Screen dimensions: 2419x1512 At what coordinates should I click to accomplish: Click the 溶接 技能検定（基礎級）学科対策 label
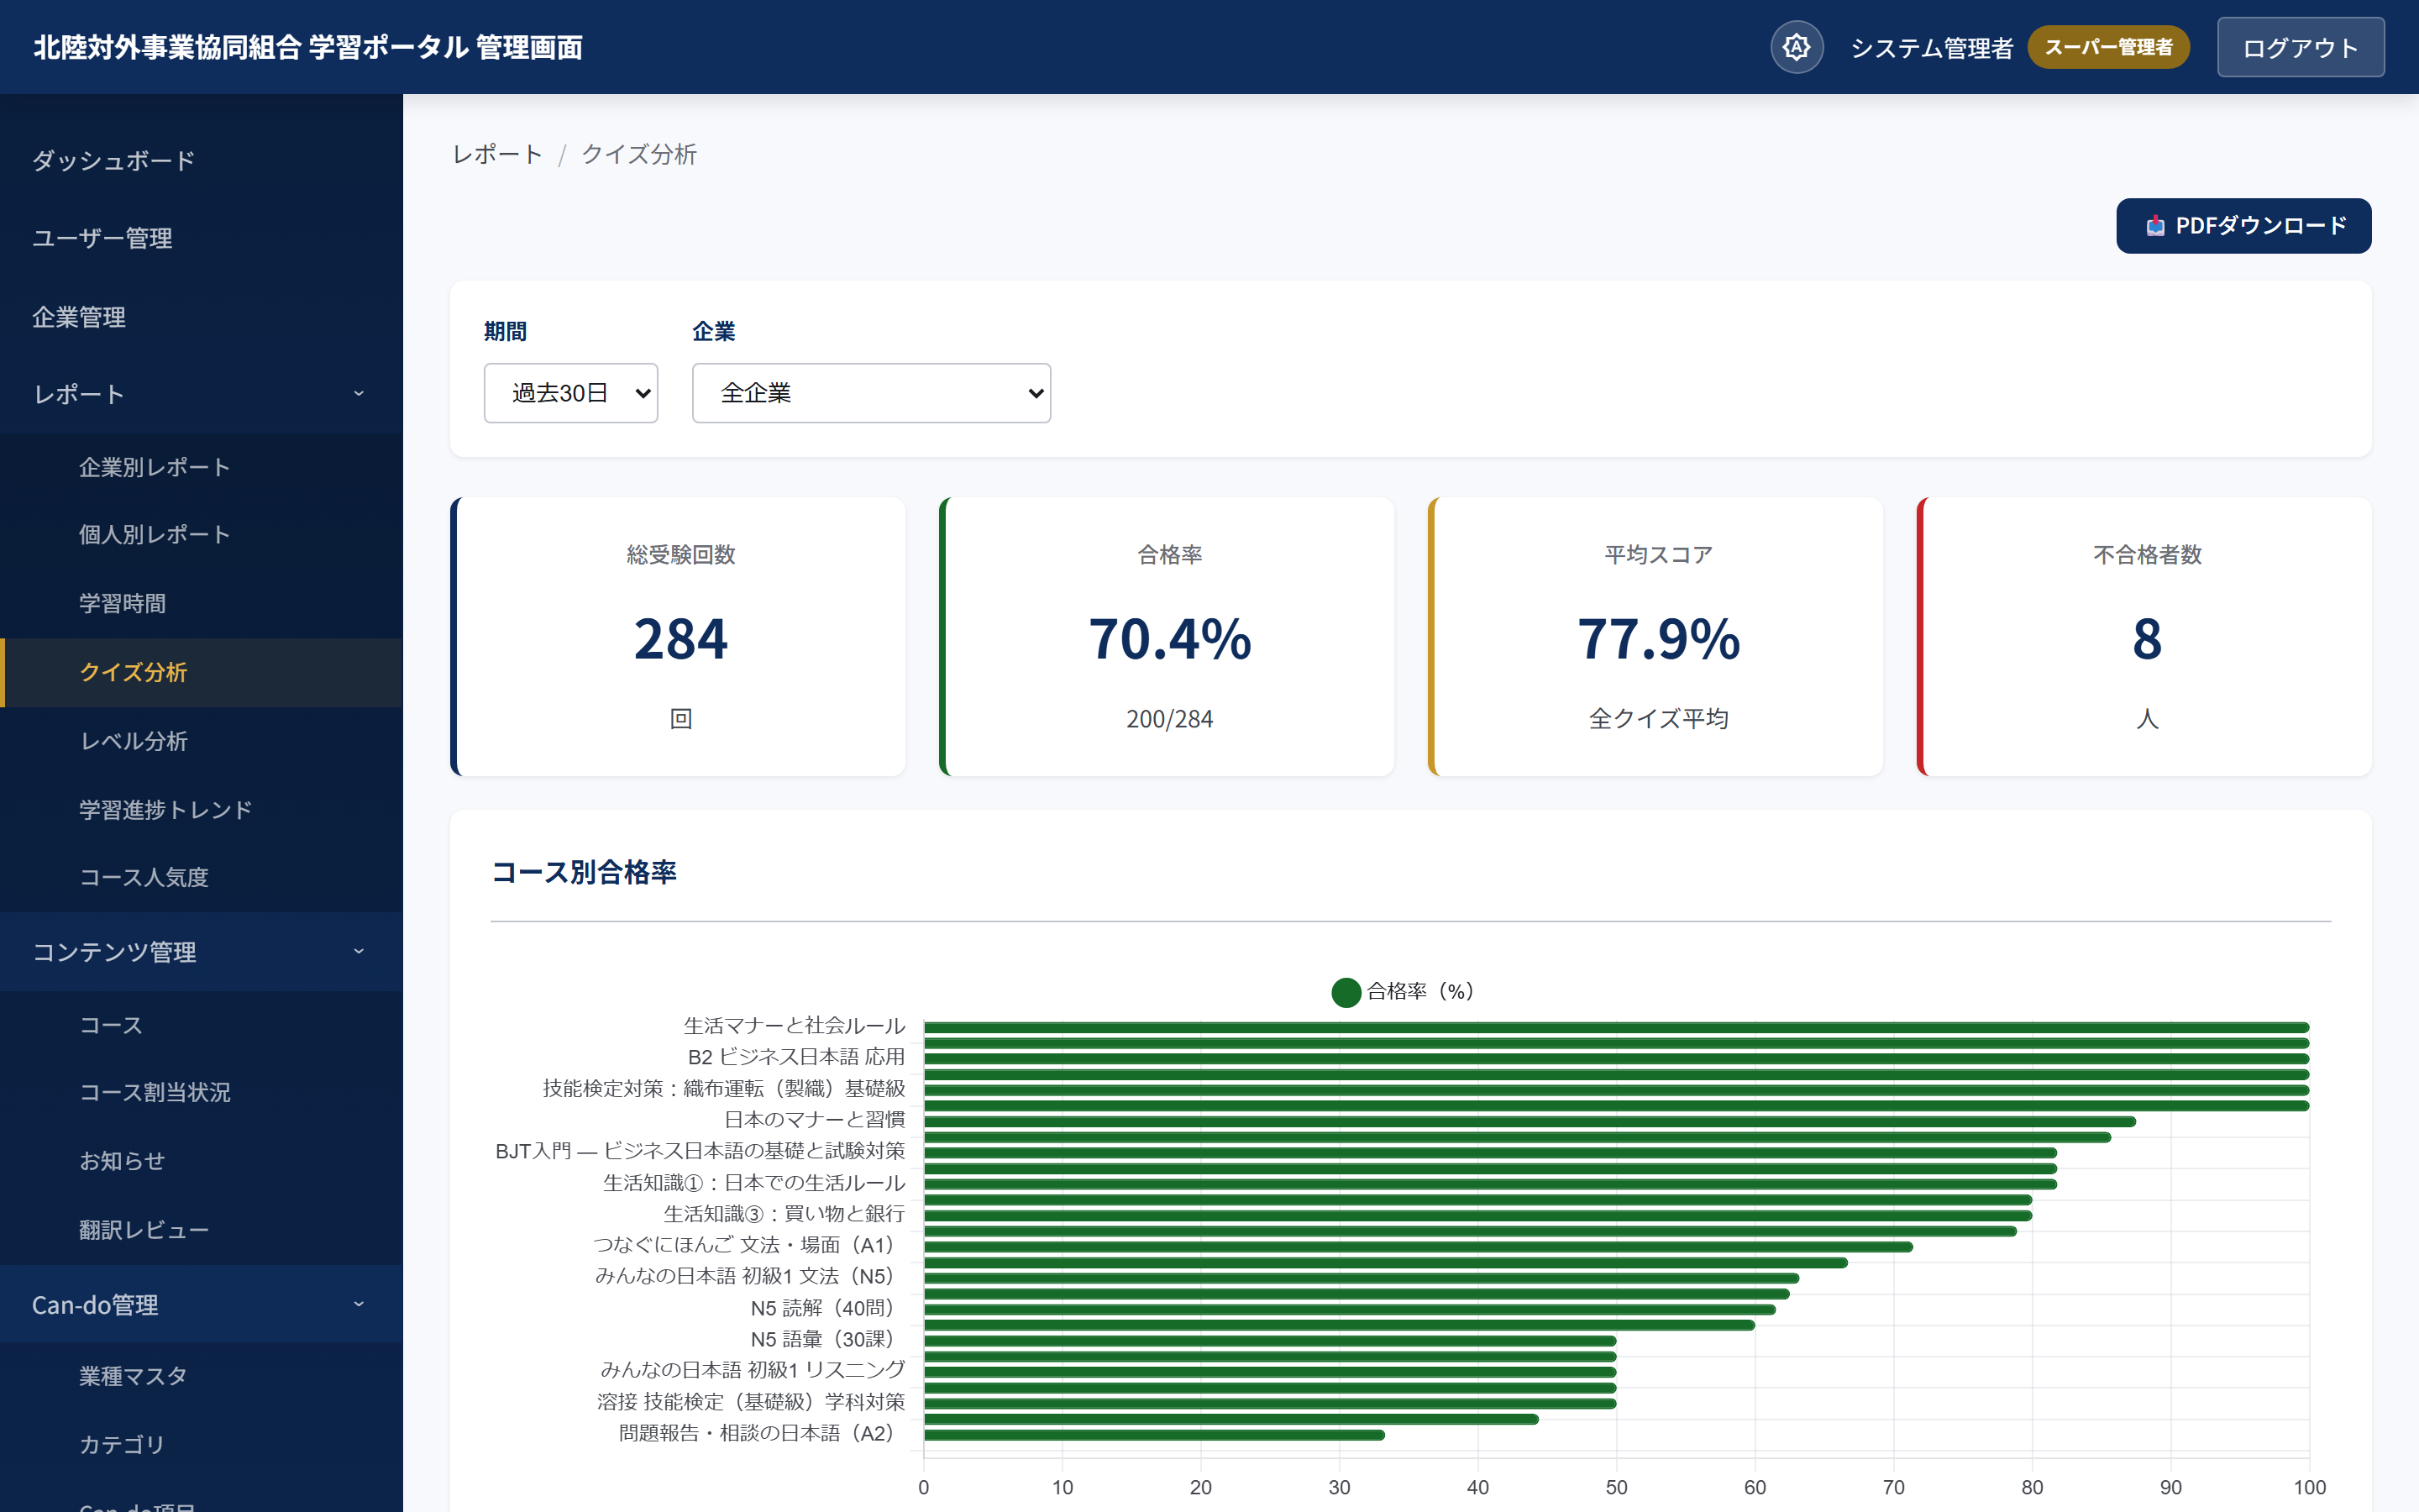751,1402
